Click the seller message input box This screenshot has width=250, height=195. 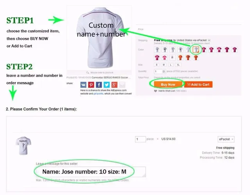[91, 172]
